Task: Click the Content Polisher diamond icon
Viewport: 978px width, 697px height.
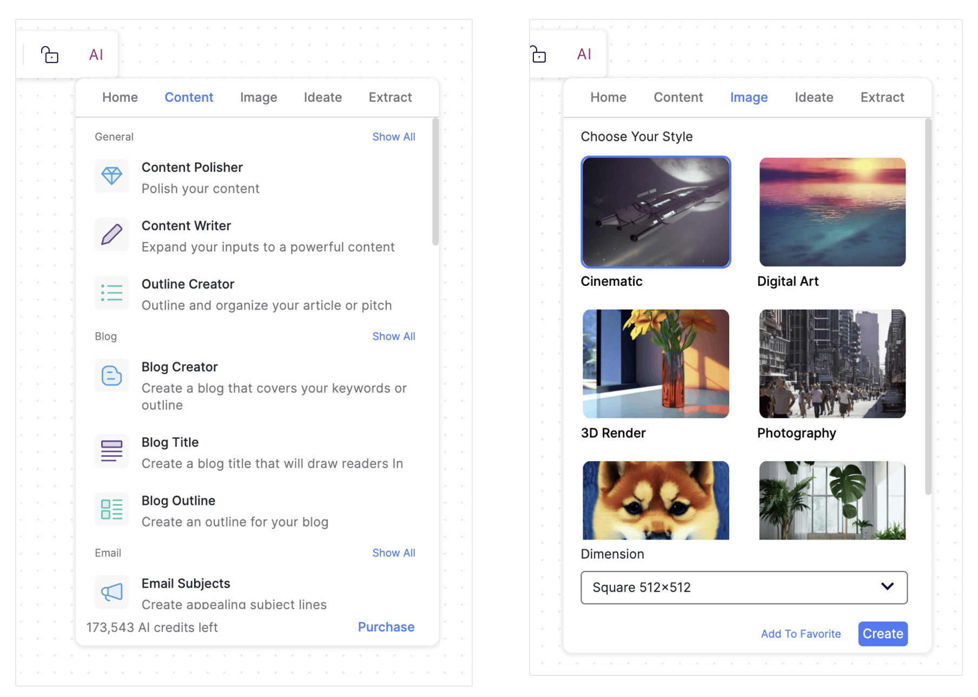Action: [112, 176]
